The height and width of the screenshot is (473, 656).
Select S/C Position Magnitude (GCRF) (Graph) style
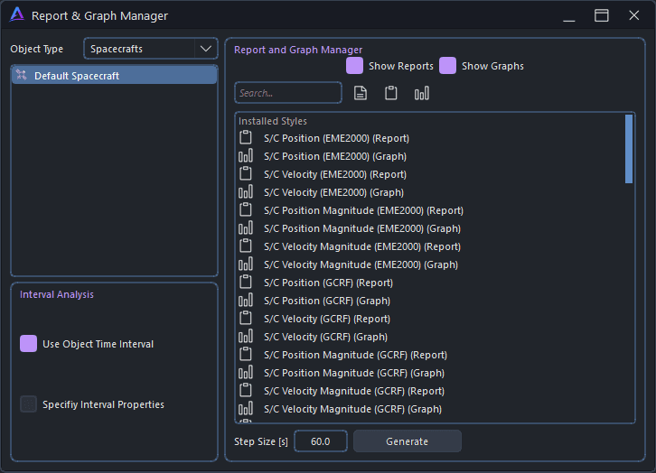[431, 372]
